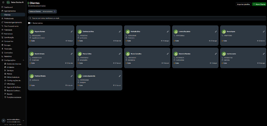Viewport: 267px width, 126px height.
Task: Edit Nathalie Silva with pencil icon
Action: coord(168,31)
